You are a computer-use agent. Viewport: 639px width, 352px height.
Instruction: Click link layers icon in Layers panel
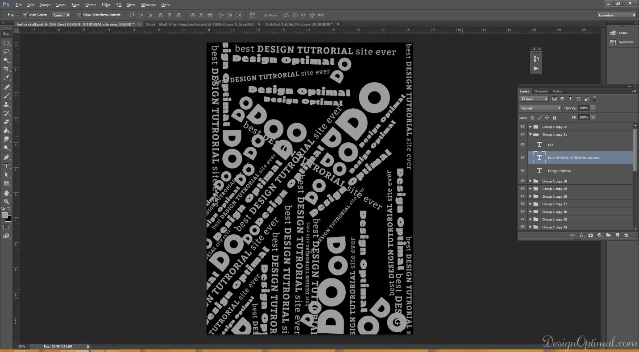coord(573,235)
